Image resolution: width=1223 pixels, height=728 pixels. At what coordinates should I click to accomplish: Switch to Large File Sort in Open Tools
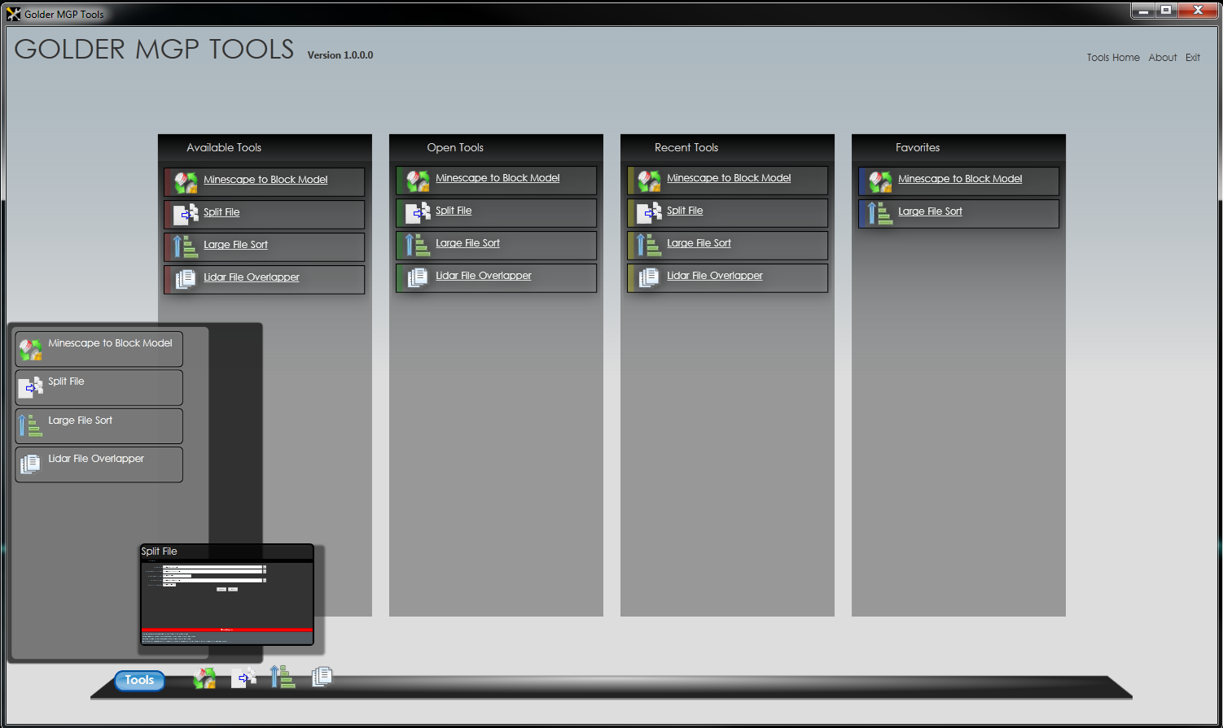pos(467,243)
